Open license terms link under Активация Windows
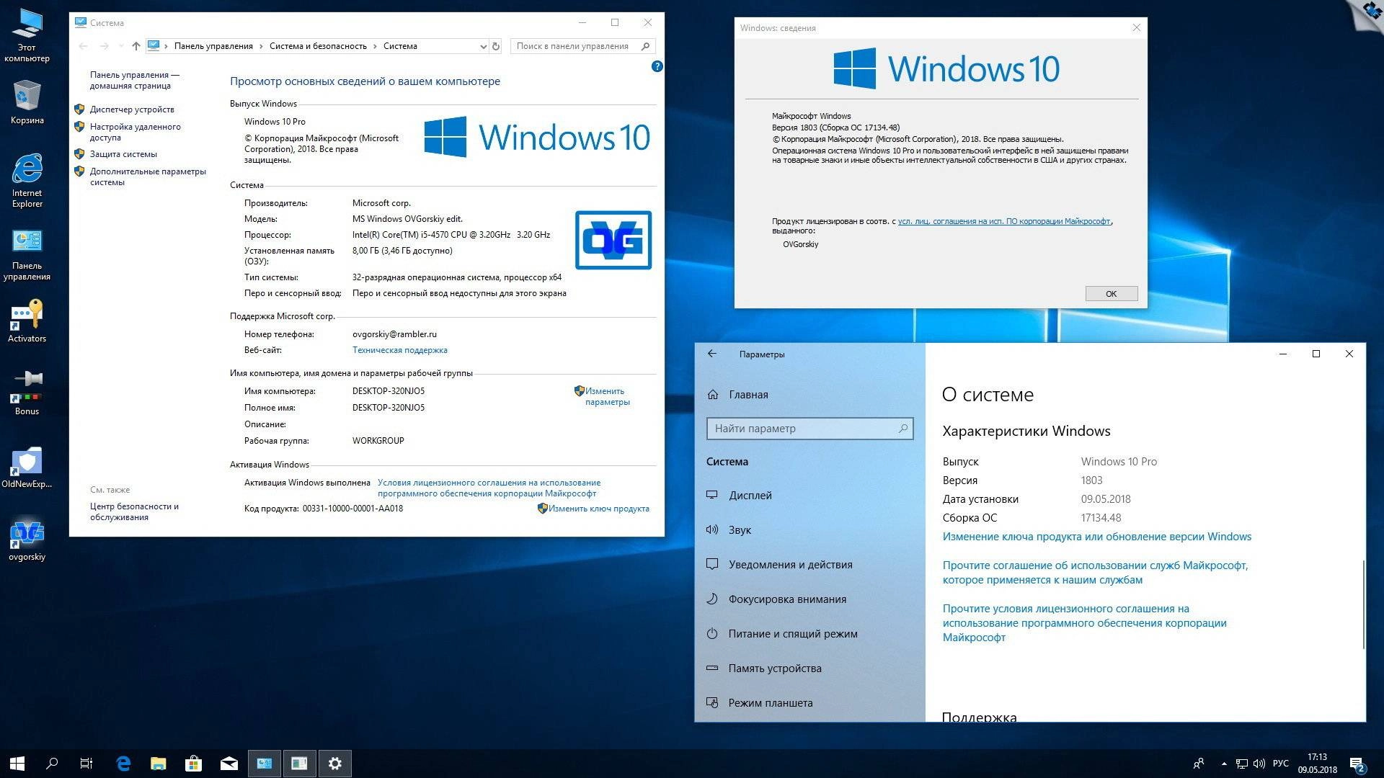1384x778 pixels. (x=489, y=488)
